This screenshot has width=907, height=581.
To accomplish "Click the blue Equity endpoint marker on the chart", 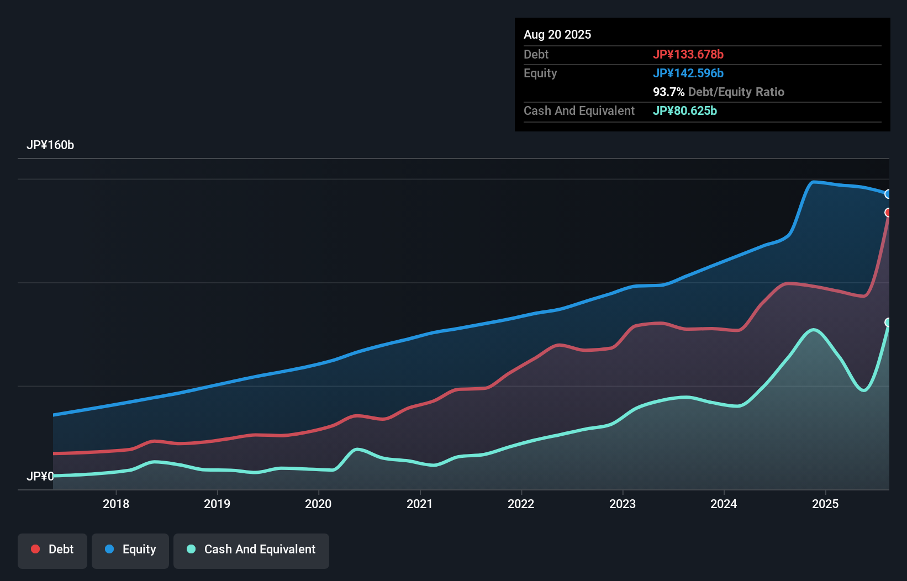I will coord(888,194).
